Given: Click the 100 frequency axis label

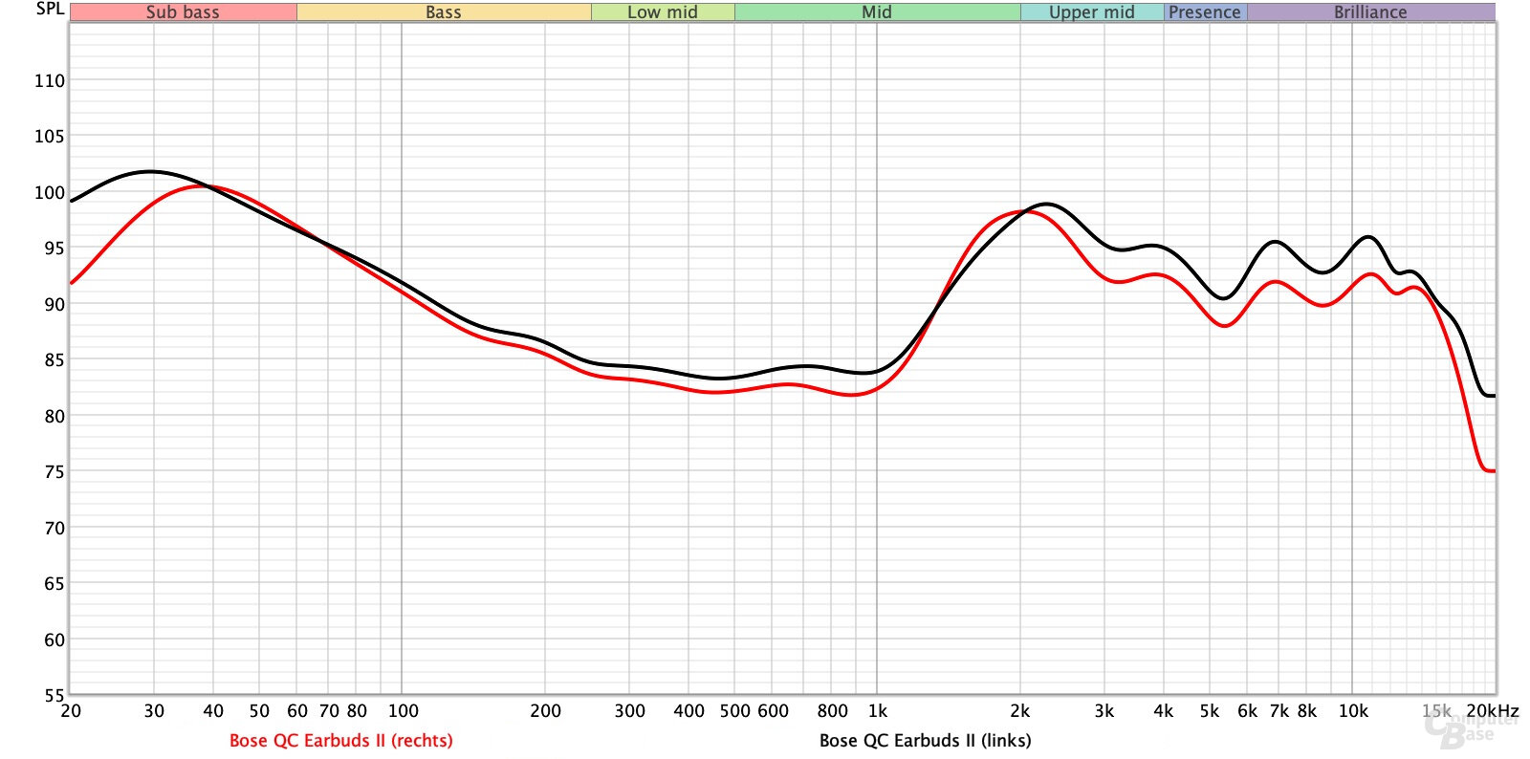Looking at the screenshot, I should pos(404,711).
